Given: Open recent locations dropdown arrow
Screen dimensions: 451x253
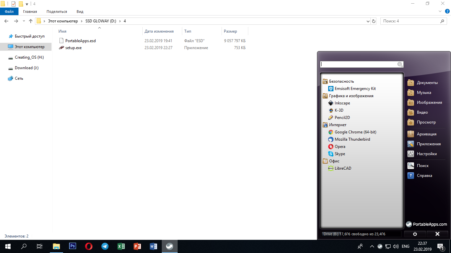Looking at the screenshot, I should click(24, 21).
